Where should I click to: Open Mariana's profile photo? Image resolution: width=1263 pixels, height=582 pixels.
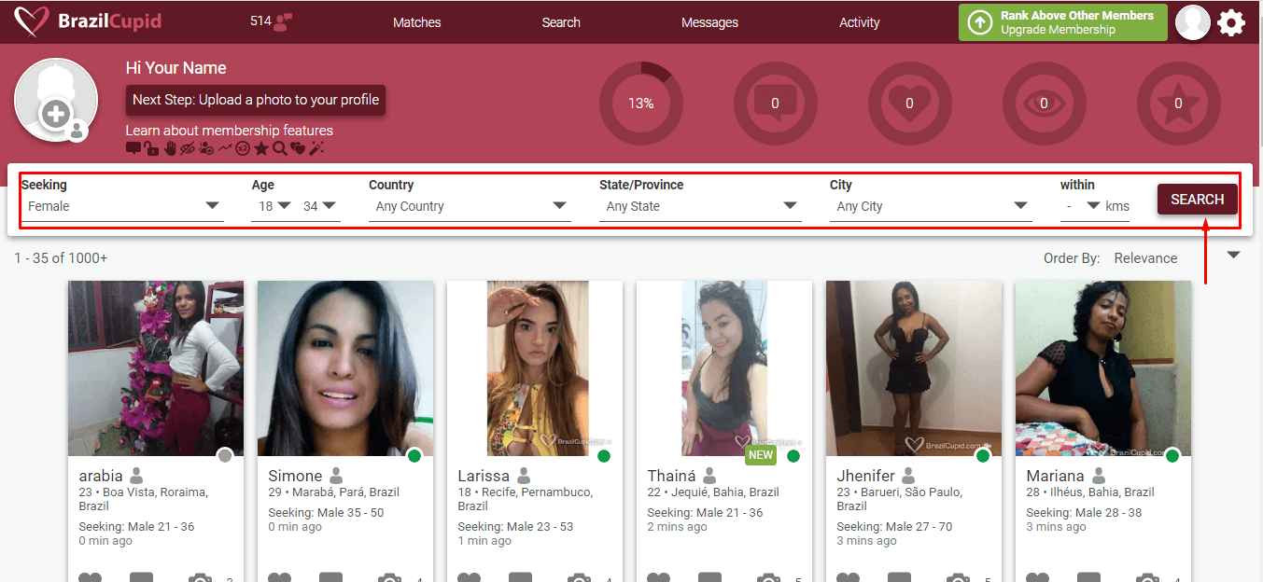(1103, 368)
